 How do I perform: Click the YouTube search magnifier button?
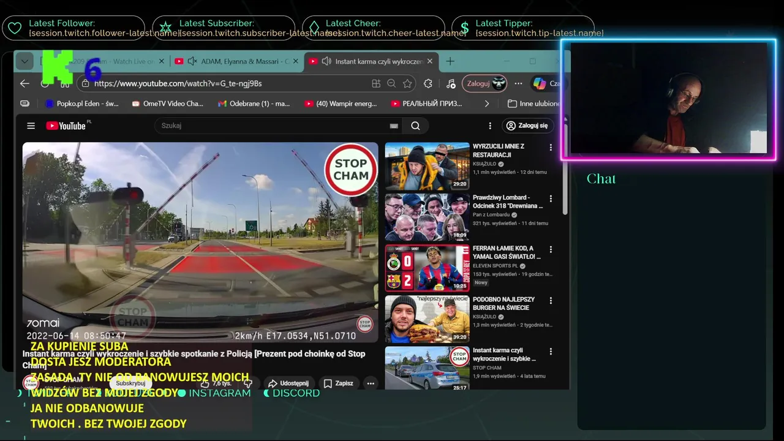click(415, 126)
